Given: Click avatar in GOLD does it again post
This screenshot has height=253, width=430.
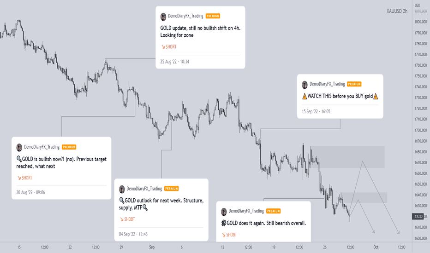Looking at the screenshot, I should tap(224, 212).
